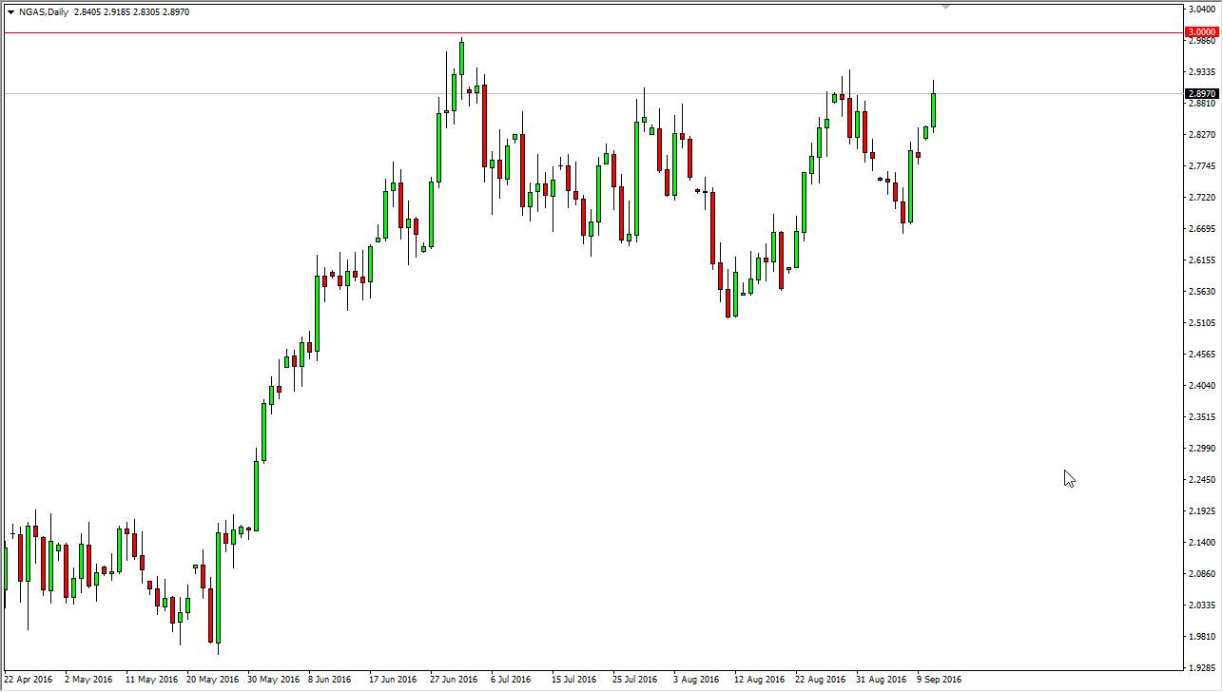
Task: Click the 2.6695 price axis label
Action: (x=1202, y=229)
